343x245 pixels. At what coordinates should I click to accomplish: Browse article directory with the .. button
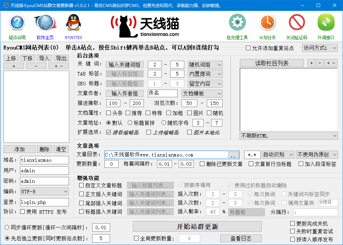[x=233, y=155]
